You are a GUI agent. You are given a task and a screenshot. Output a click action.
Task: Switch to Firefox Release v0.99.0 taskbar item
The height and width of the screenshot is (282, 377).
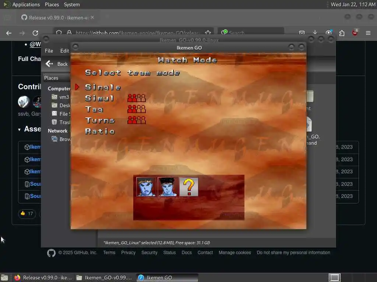click(x=43, y=278)
